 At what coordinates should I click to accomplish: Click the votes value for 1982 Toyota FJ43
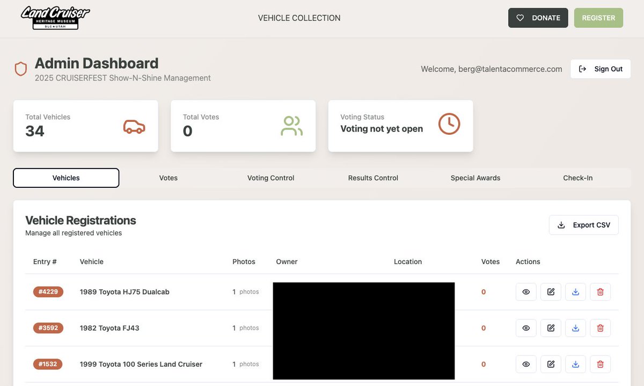[x=484, y=328]
